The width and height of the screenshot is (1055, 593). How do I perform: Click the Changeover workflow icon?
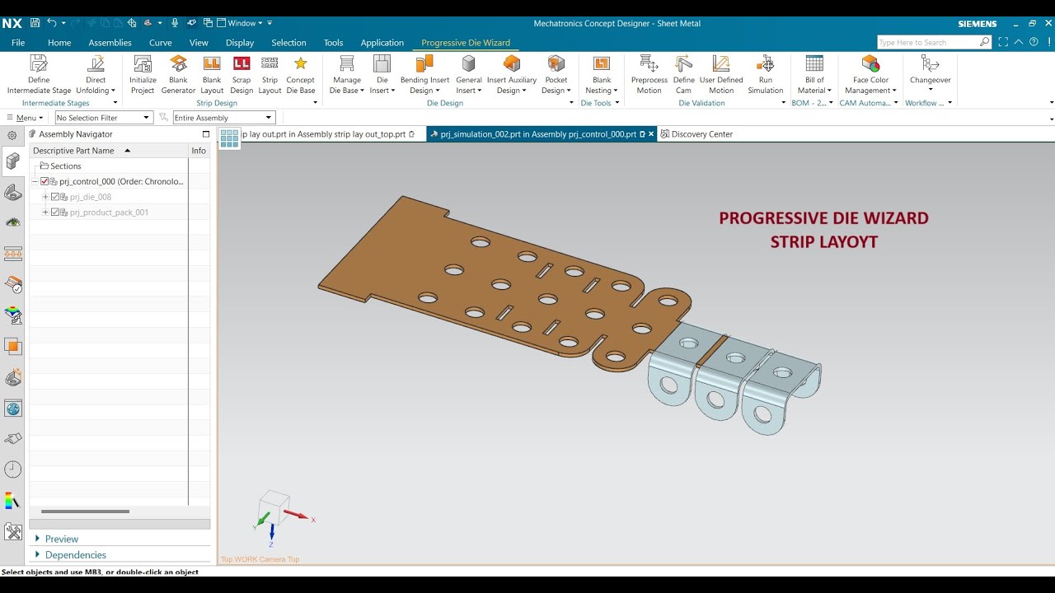pos(931,63)
